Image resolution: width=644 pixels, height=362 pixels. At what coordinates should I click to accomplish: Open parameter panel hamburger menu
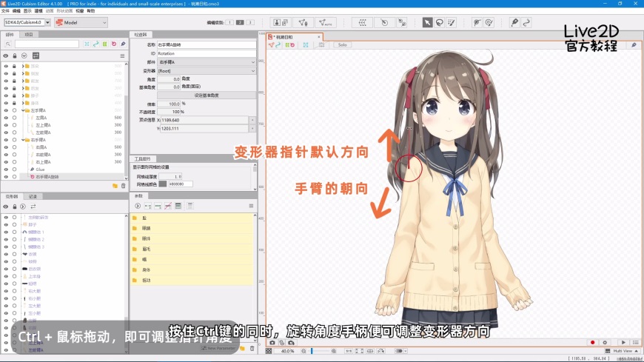[x=251, y=206]
